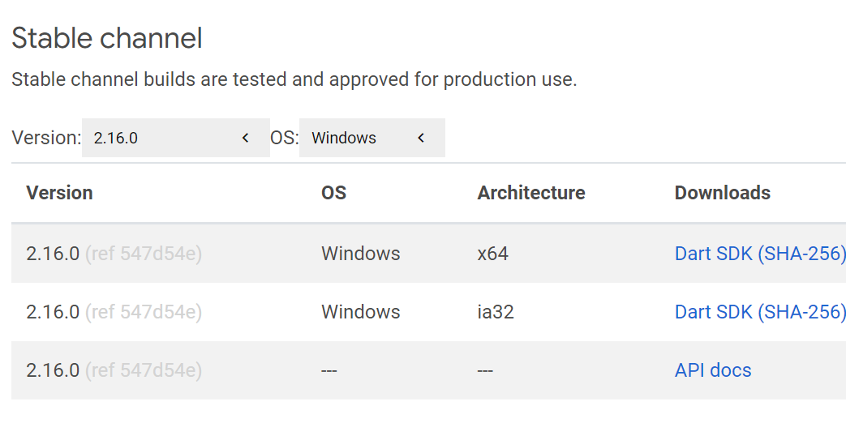The height and width of the screenshot is (423, 846).
Task: Click the Downloads column header
Action: tap(722, 193)
